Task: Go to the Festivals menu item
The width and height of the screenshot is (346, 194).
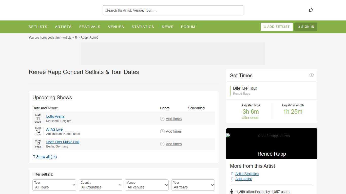Action: [90, 27]
